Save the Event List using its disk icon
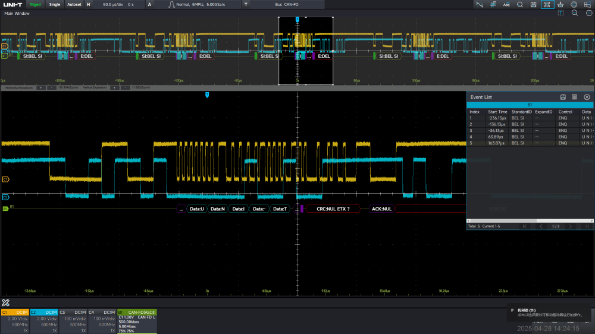 point(563,97)
